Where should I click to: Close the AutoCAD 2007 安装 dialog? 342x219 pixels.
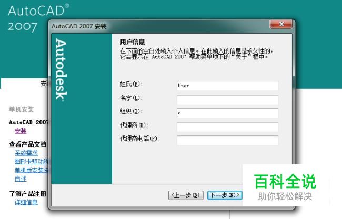pos(281,24)
